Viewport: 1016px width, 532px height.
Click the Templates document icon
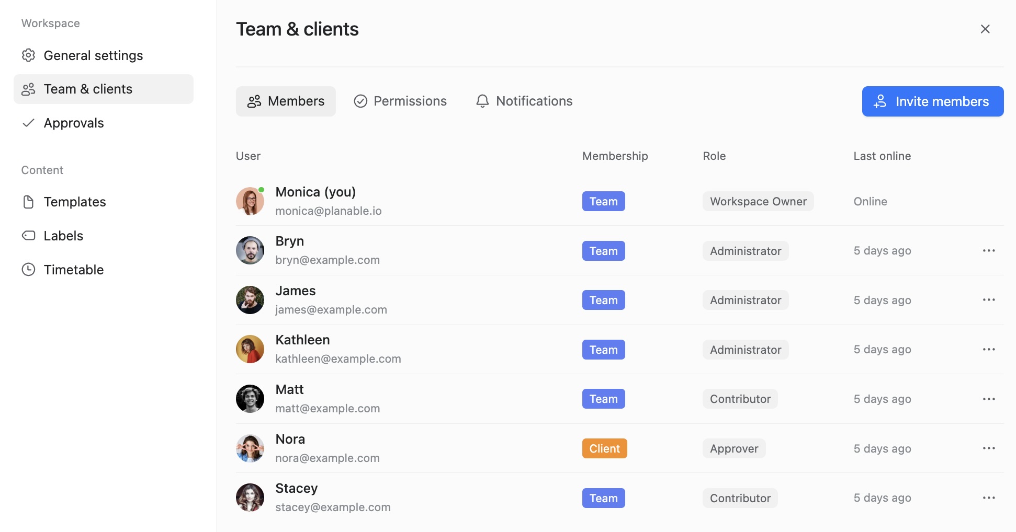click(28, 202)
